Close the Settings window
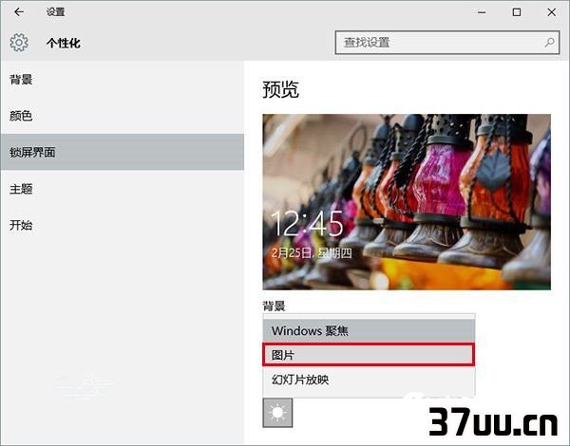This screenshot has width=570, height=446. pyautogui.click(x=551, y=12)
